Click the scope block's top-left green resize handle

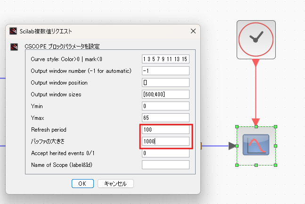coord(237,126)
